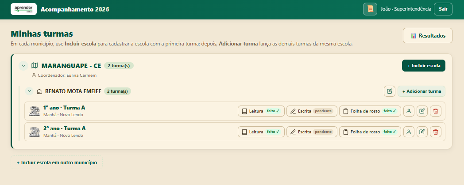Click the 2º ano Turma A program thumbnail
464x185 pixels.
[35, 132]
